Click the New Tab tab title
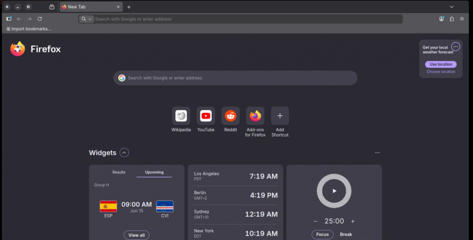Viewport: 473px width, 240px height. 77,7
